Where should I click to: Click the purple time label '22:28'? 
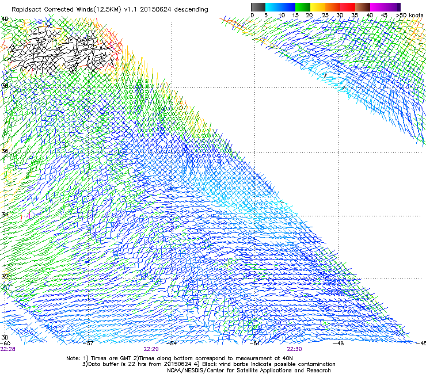[x=8, y=349]
